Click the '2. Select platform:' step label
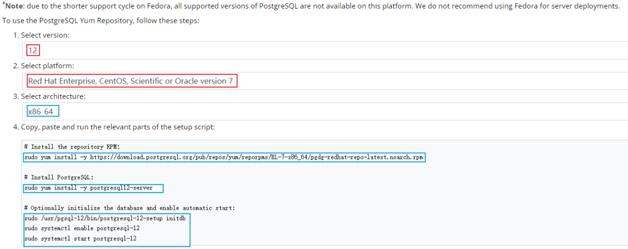628x249 pixels. point(44,66)
